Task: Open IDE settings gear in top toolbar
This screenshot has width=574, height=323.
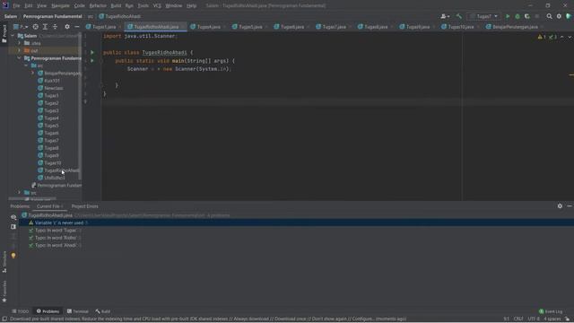Action: tap(559, 16)
